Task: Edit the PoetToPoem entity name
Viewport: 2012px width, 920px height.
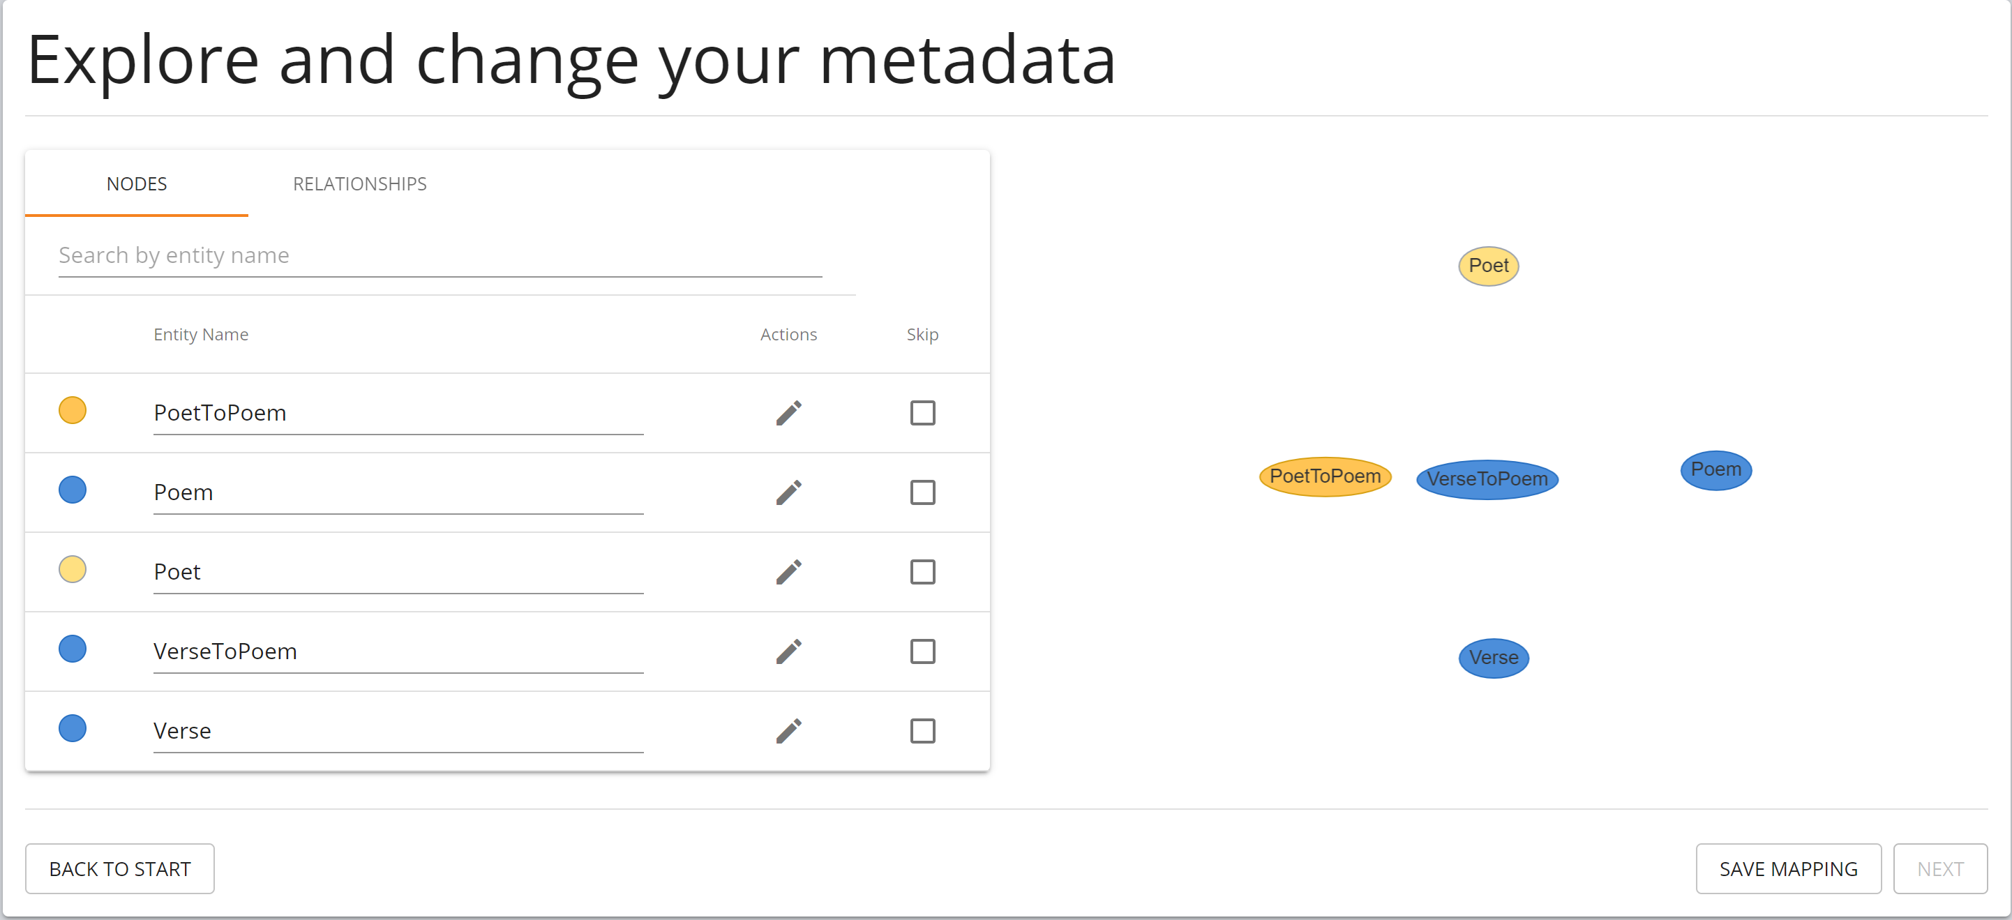Action: (788, 413)
